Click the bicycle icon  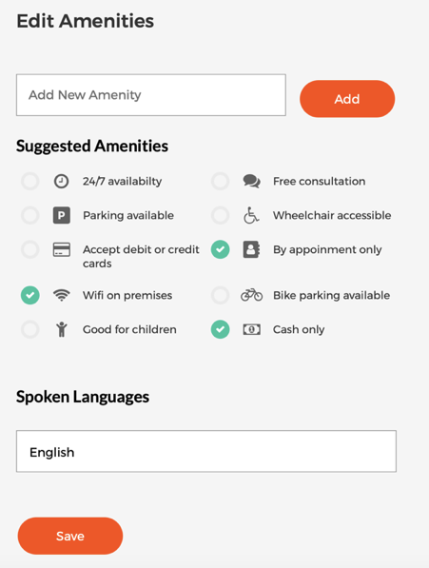252,295
